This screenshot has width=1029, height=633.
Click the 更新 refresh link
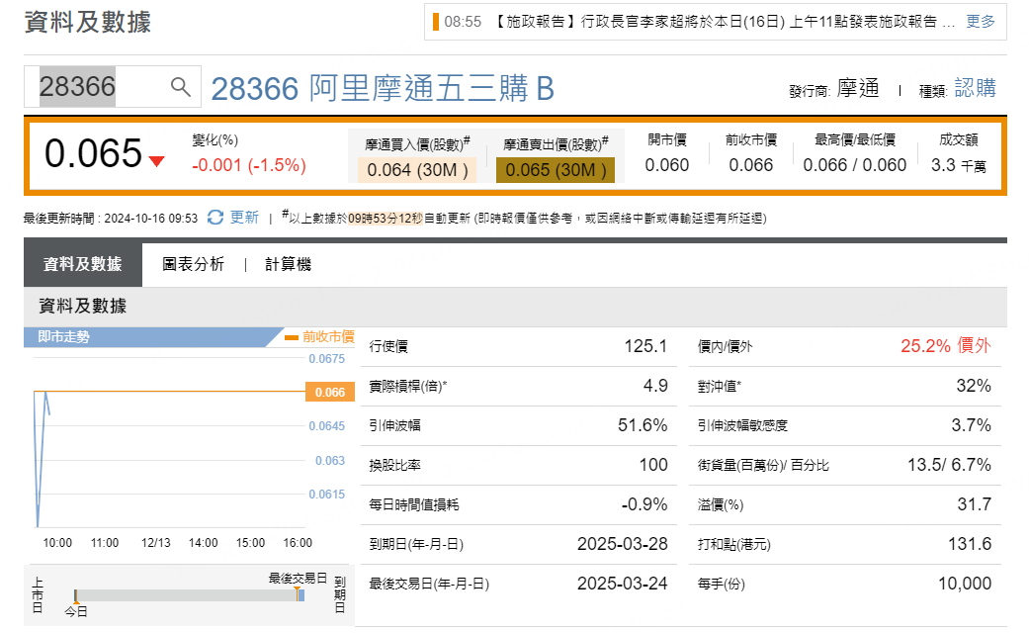click(x=244, y=218)
